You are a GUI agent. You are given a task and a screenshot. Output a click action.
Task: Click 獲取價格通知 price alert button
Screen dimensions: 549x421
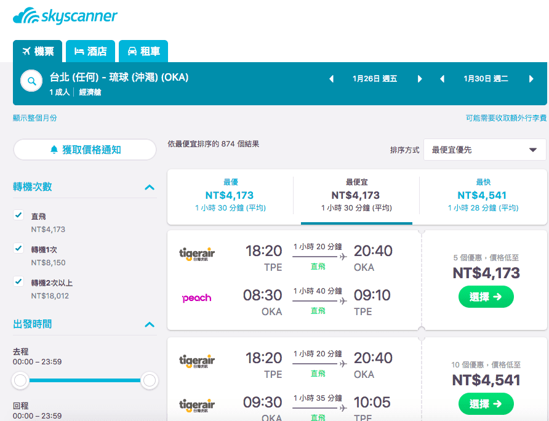click(85, 150)
